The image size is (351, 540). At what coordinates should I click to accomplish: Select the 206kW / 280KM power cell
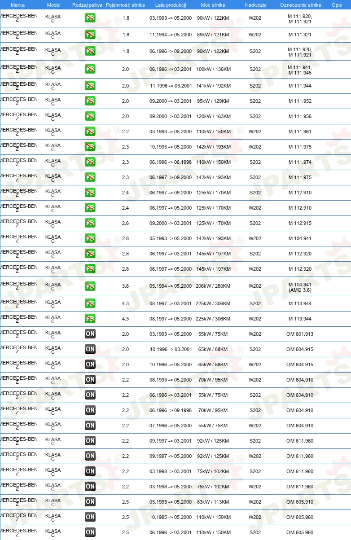click(214, 286)
